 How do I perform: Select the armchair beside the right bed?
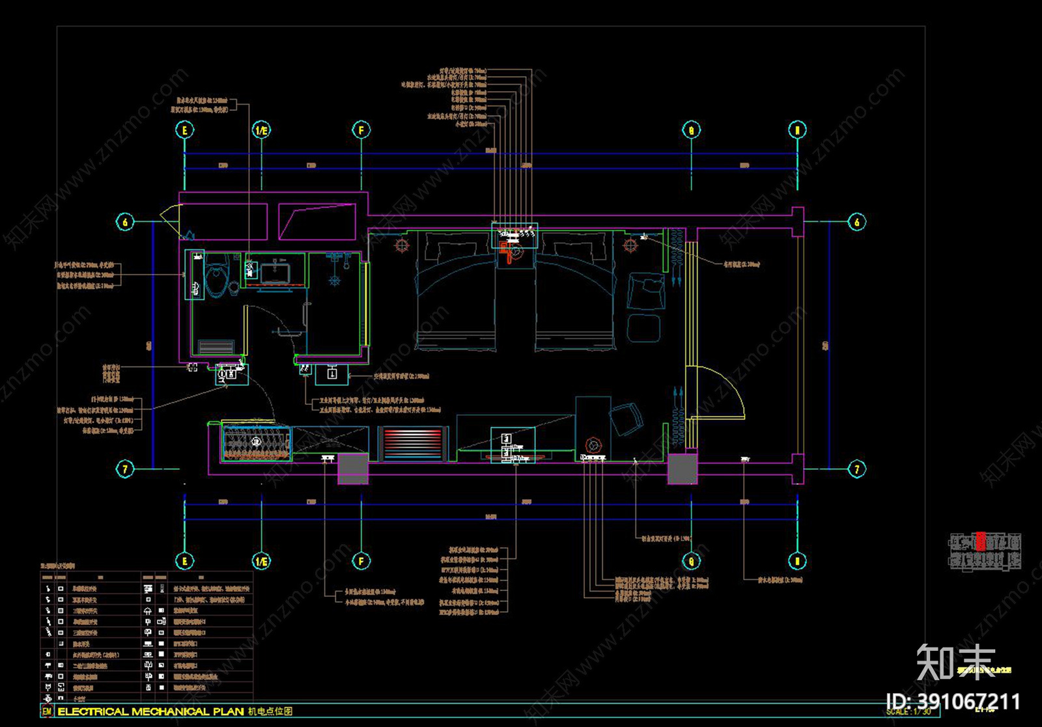tap(645, 291)
